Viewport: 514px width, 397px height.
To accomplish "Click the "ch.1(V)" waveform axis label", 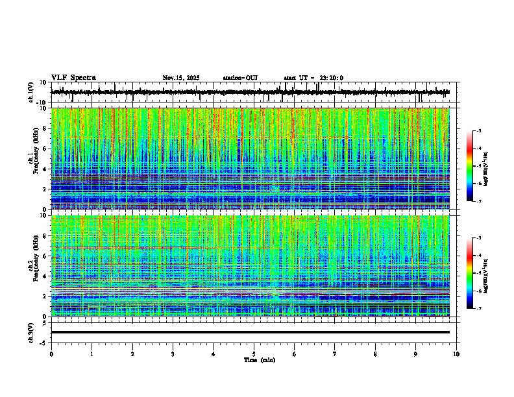I will point(31,92).
